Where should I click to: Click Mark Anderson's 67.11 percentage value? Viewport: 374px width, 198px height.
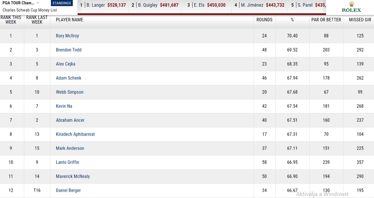click(x=292, y=148)
